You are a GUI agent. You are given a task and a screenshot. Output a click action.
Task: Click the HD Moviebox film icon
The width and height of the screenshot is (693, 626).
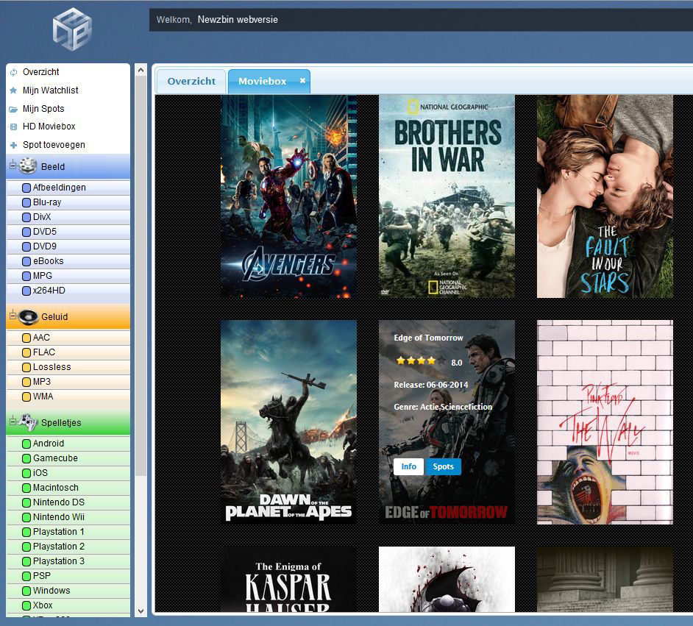(13, 127)
